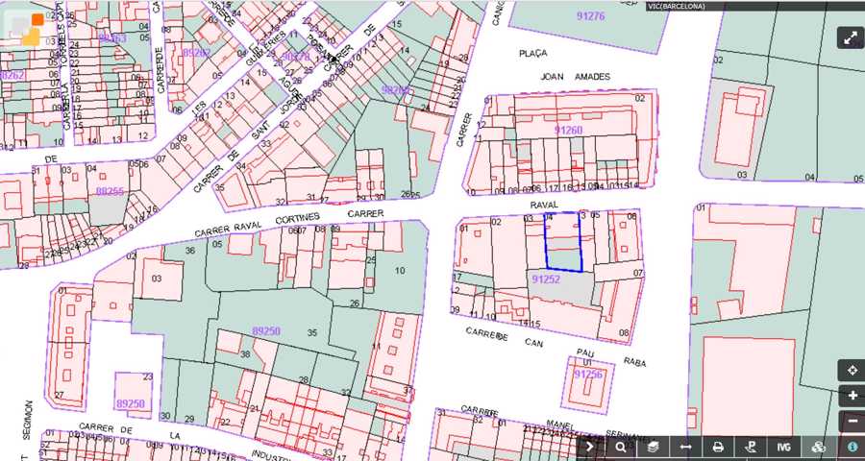Viewport: 865px width, 461px height.
Task: Open the parcel location tool
Action: coord(751,447)
